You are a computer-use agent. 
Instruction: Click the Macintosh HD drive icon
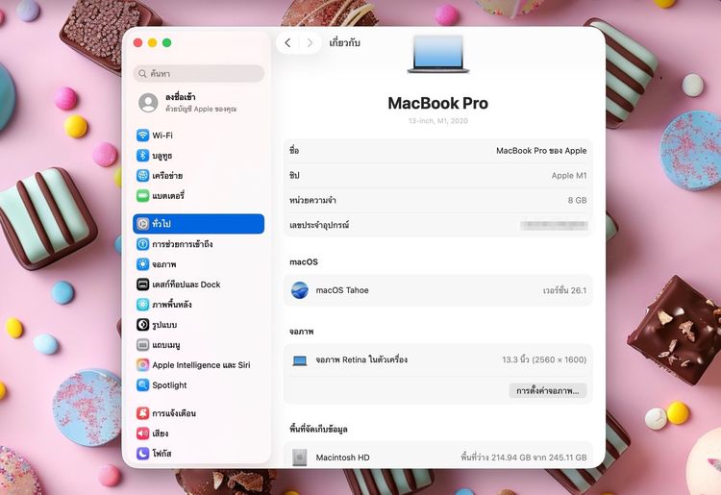300,458
